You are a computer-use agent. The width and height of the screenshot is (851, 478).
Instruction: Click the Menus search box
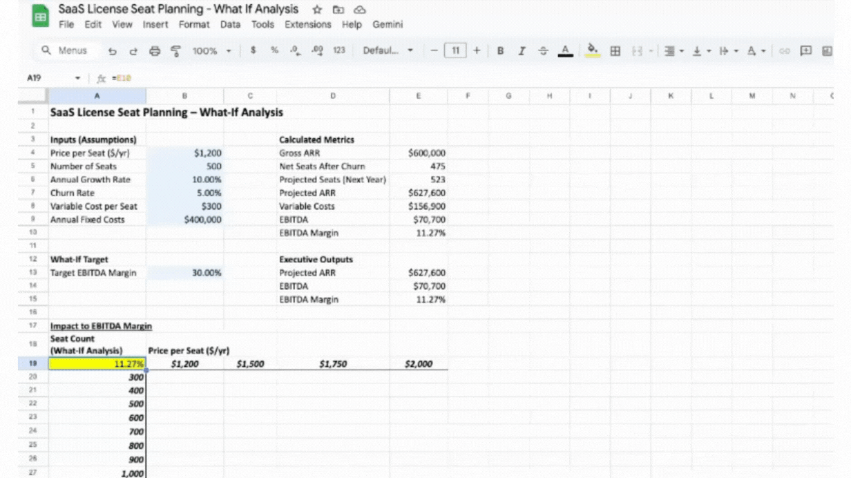click(66, 50)
